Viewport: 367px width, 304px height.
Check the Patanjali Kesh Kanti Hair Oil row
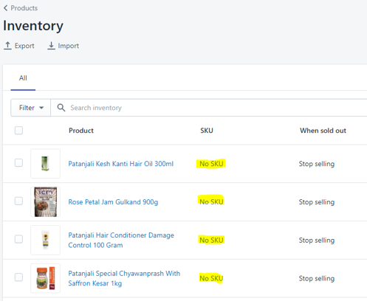(x=18, y=163)
